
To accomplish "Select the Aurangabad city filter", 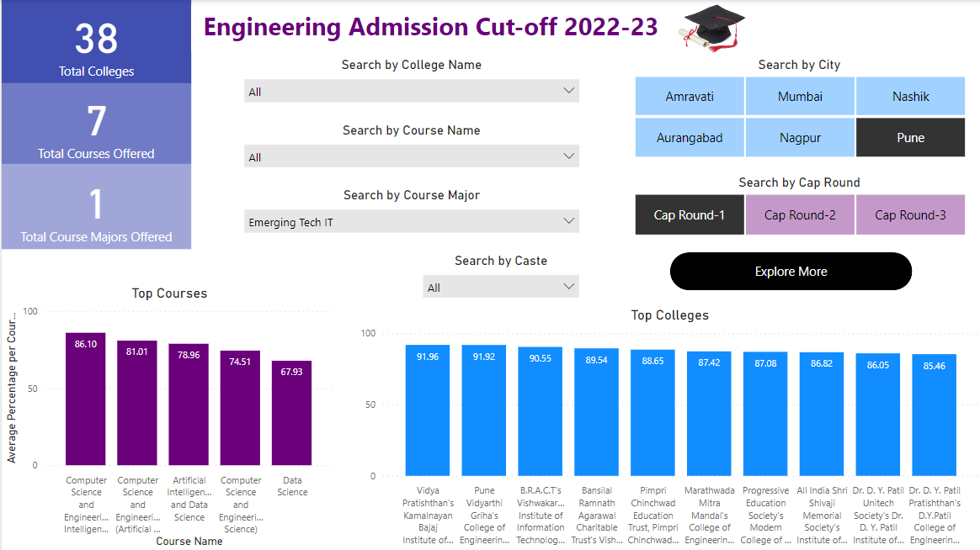I will pos(690,136).
